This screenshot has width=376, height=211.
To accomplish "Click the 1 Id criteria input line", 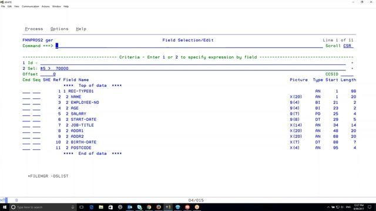I will tap(193, 63).
